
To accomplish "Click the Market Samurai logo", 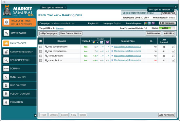I will click(18, 11).
